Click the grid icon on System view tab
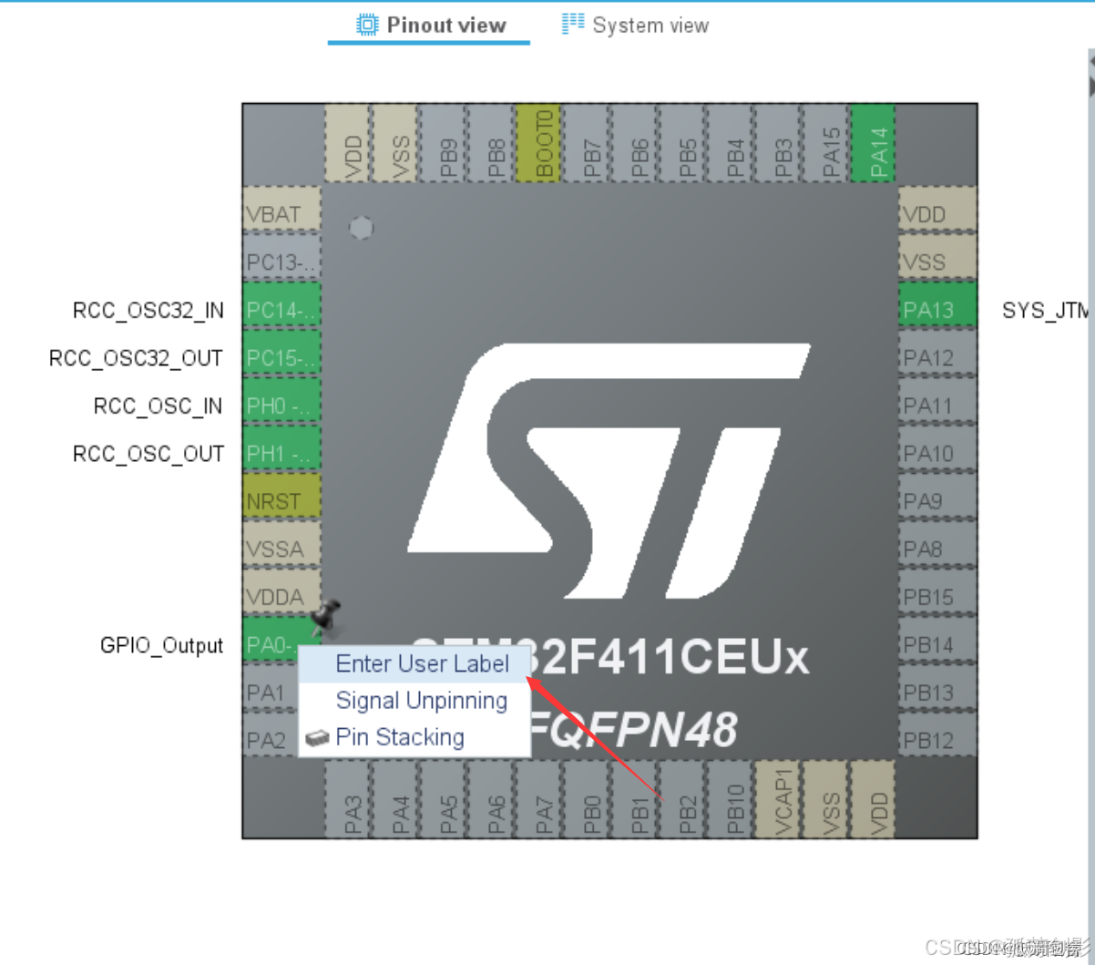This screenshot has width=1095, height=965. pos(573,25)
